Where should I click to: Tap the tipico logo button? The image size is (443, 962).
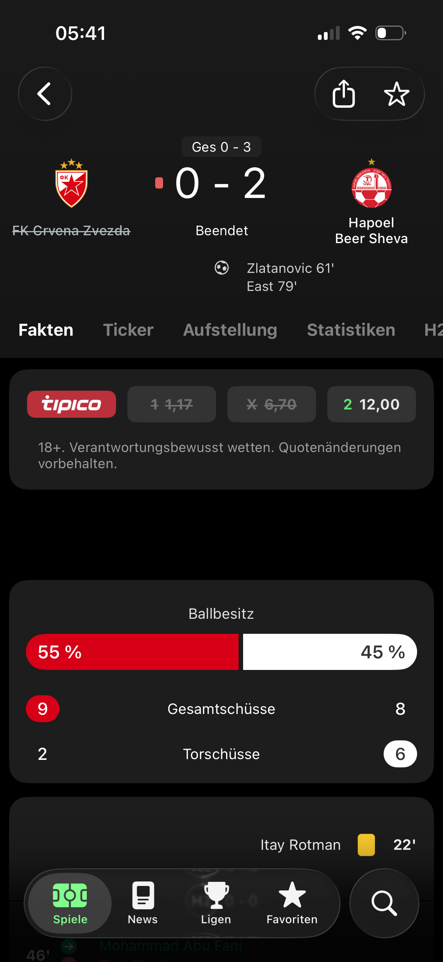click(x=71, y=404)
